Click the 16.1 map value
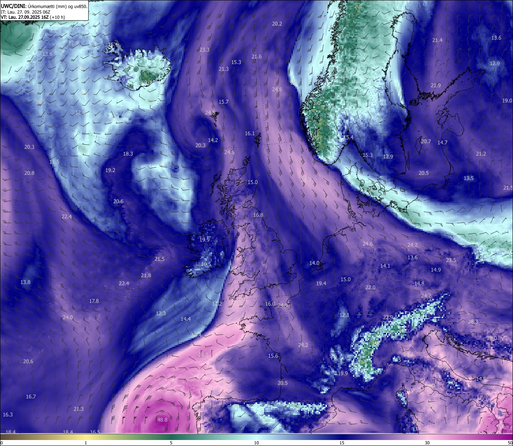513x446 pixels. [250, 133]
